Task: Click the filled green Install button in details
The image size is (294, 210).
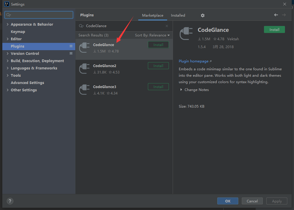Action: click(274, 30)
